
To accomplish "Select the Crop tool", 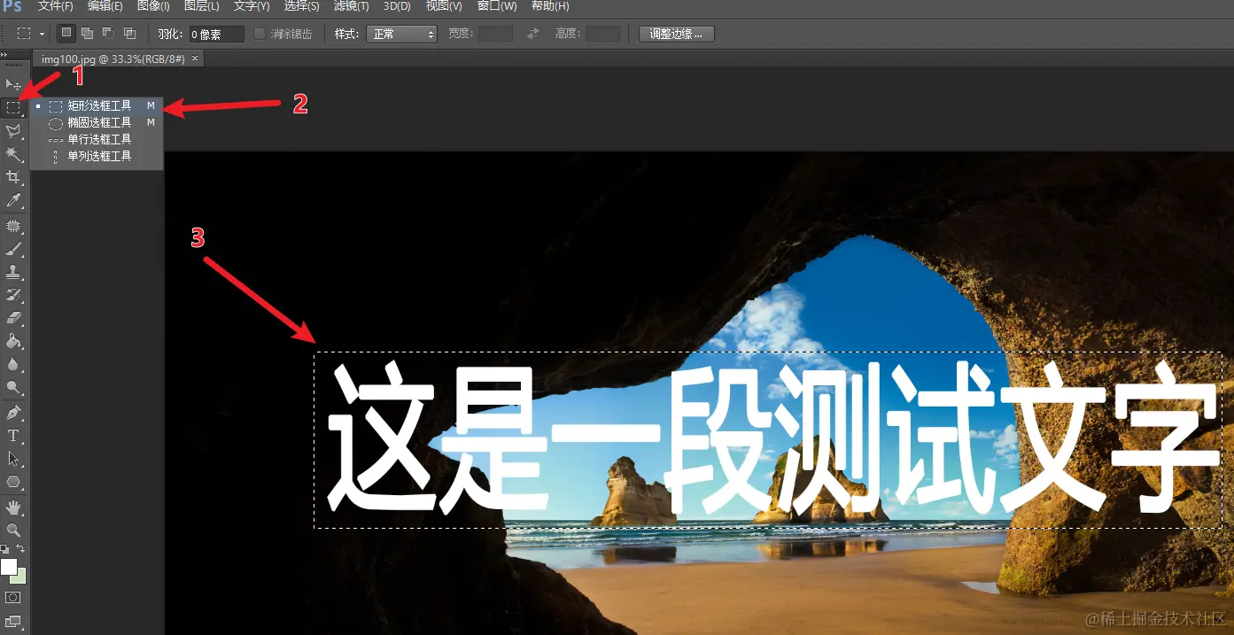I will pyautogui.click(x=12, y=177).
